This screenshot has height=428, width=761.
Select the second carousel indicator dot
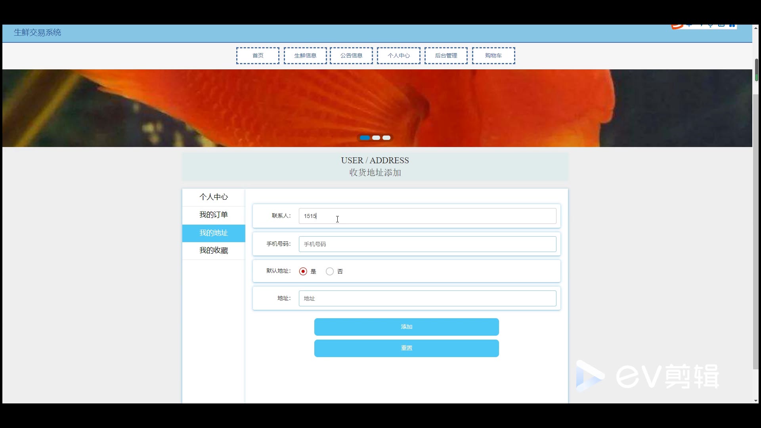(x=376, y=138)
